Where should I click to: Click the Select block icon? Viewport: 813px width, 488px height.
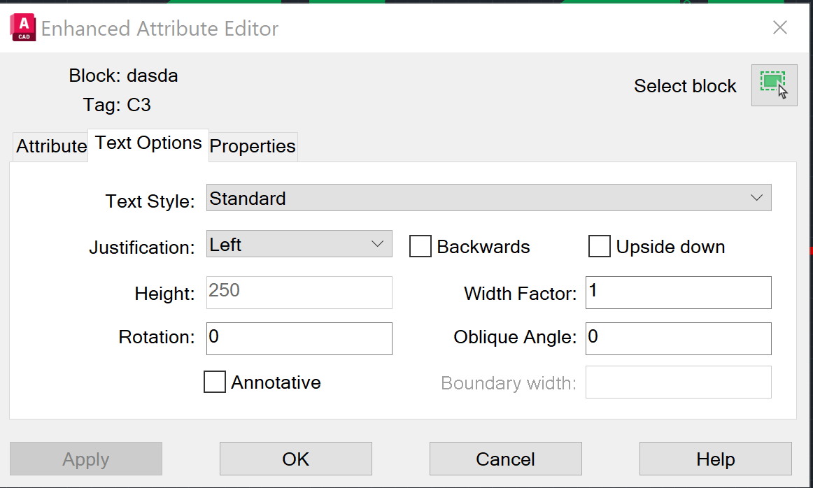(x=774, y=85)
